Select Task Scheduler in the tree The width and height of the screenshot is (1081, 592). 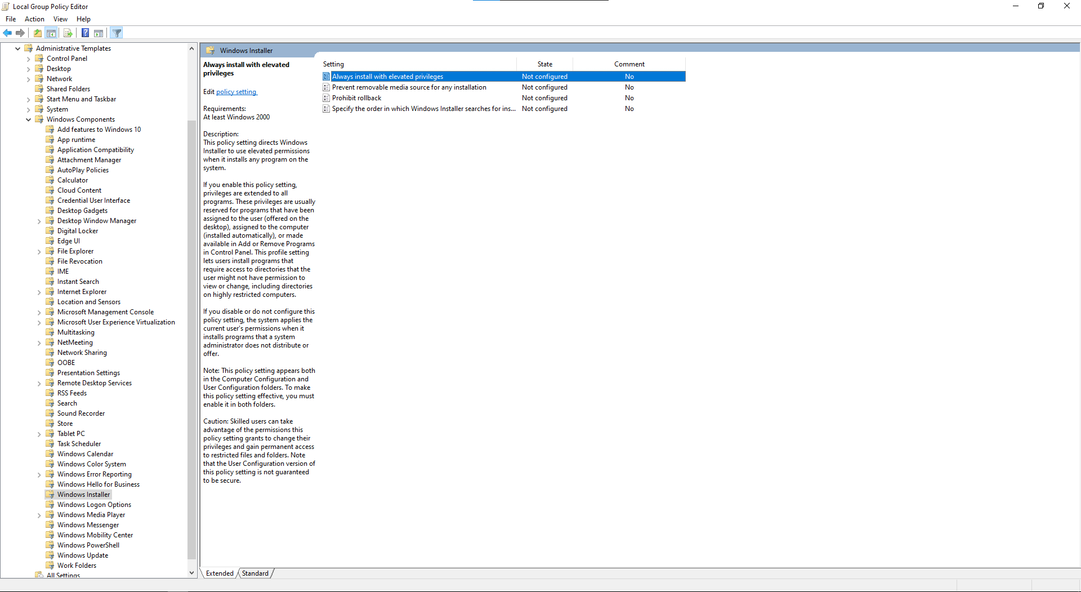pyautogui.click(x=79, y=444)
